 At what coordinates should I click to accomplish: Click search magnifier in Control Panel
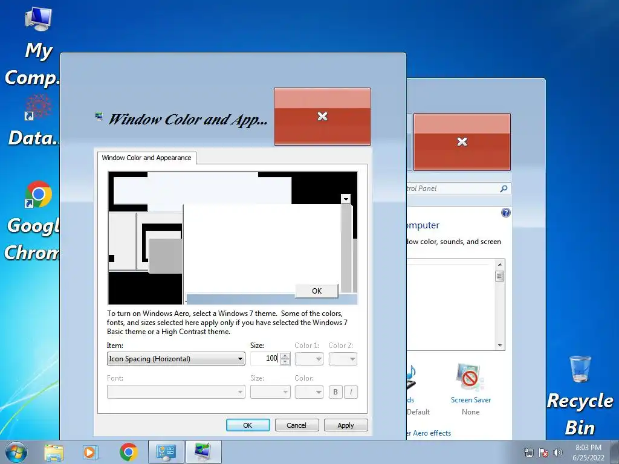tap(504, 188)
